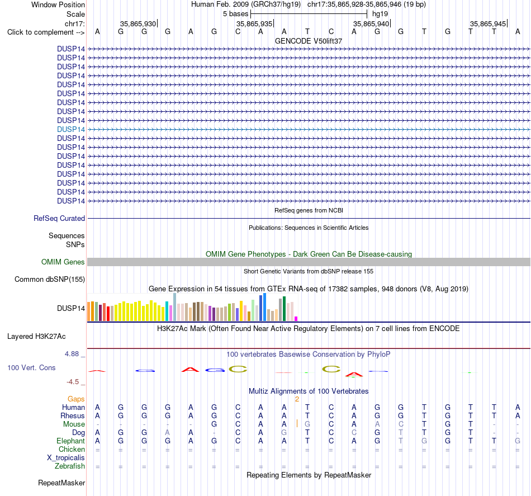Click the Sequences subtrack label
The image size is (531, 496).
pos(67,235)
